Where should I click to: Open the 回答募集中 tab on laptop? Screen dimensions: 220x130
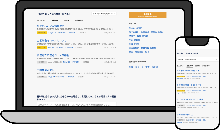tap(79, 20)
